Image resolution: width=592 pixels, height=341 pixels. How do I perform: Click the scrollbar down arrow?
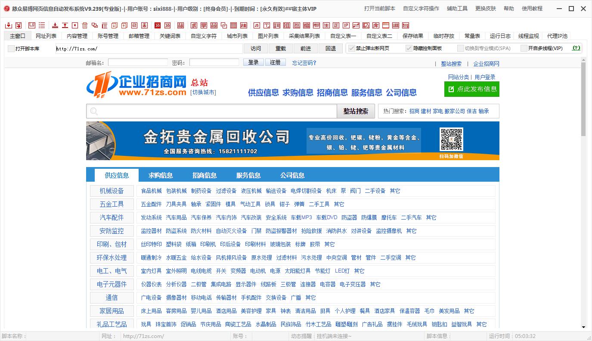coord(583,327)
